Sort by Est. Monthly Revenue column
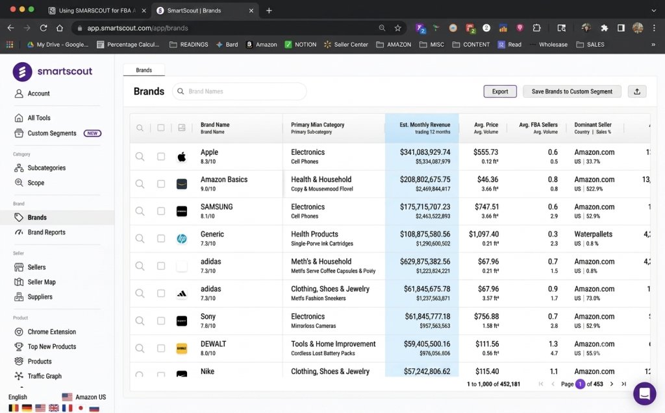Viewport: 665px width, 413px height. pyautogui.click(x=422, y=128)
